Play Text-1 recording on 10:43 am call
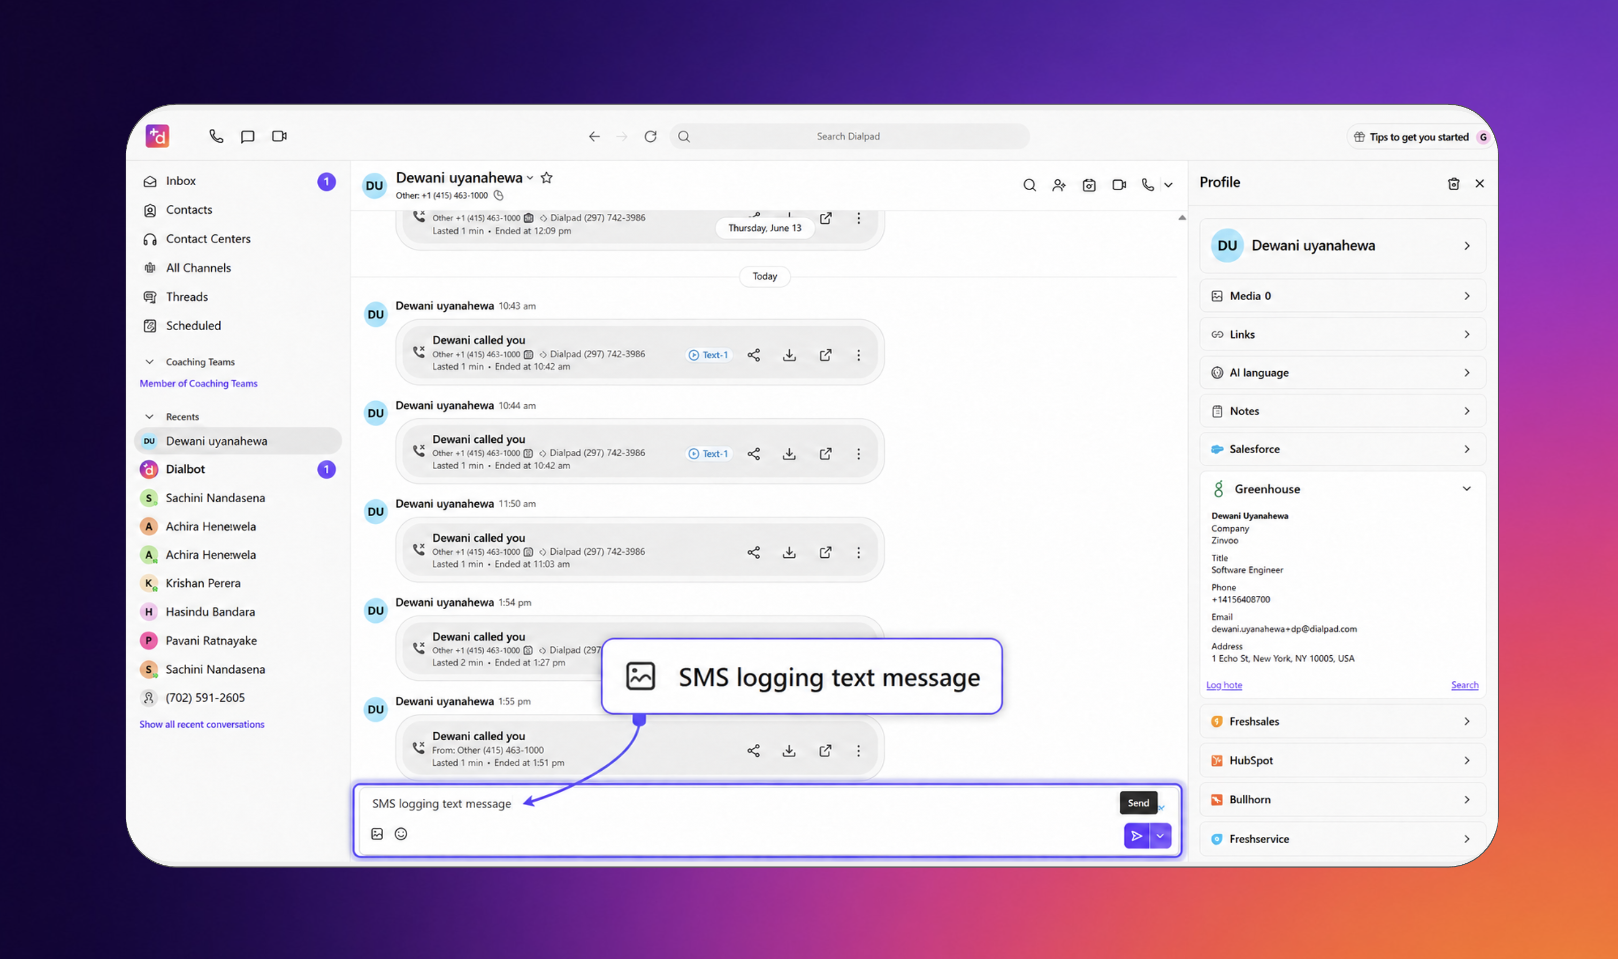This screenshot has width=1618, height=959. tap(708, 355)
